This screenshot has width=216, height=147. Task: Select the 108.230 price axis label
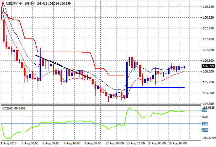coord(208,17)
